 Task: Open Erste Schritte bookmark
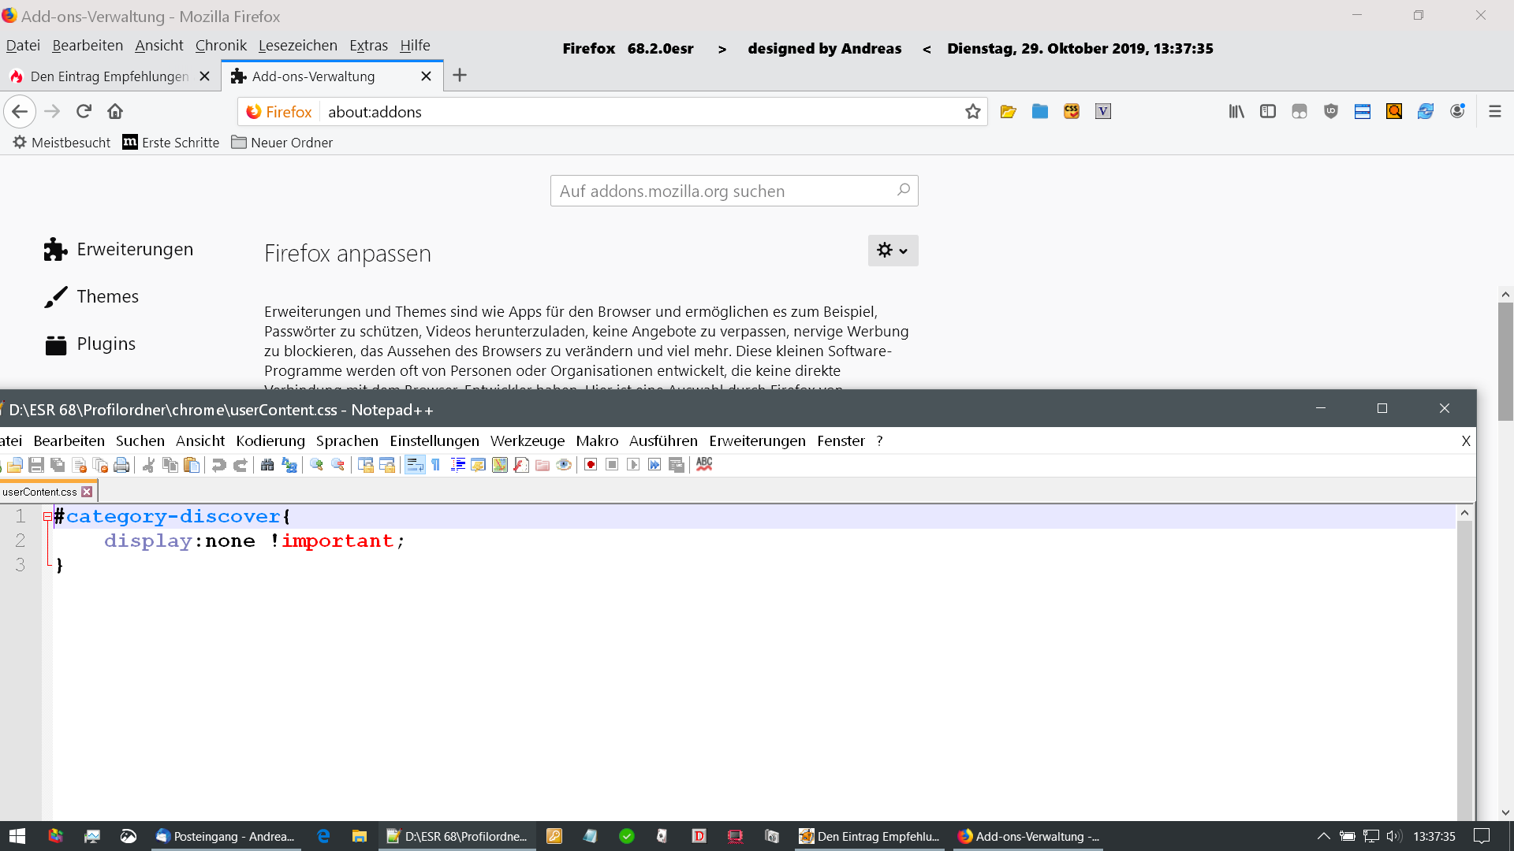(171, 143)
